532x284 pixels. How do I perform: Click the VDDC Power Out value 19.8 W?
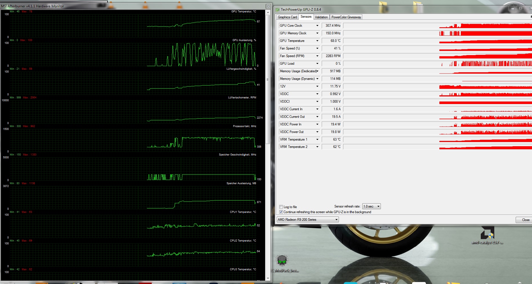coord(332,132)
